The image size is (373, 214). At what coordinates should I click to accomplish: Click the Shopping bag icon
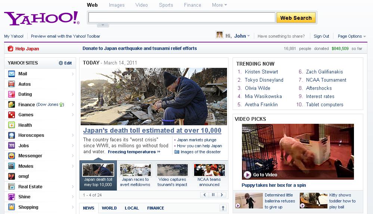[x=12, y=207]
